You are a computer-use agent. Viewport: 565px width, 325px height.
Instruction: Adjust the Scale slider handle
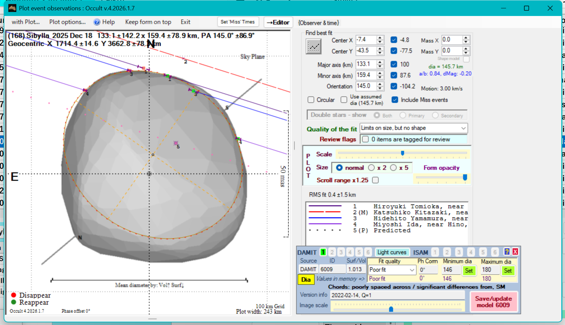[402, 153]
